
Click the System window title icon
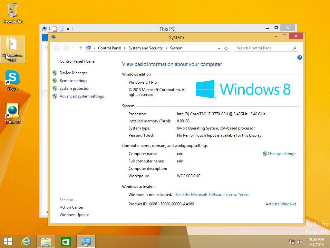pyautogui.click(x=53, y=37)
